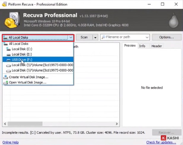Click the Local Disk (E:) drive icon

[x=8, y=54]
